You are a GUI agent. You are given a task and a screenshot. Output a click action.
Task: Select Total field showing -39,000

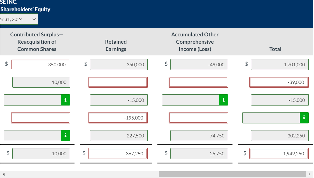pyautogui.click(x=279, y=82)
